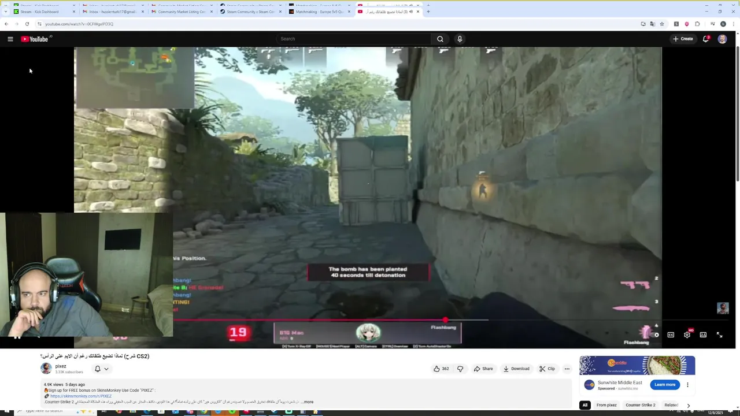This screenshot has width=740, height=416.
Task: Open translate page icon in address bar
Action: point(653,24)
